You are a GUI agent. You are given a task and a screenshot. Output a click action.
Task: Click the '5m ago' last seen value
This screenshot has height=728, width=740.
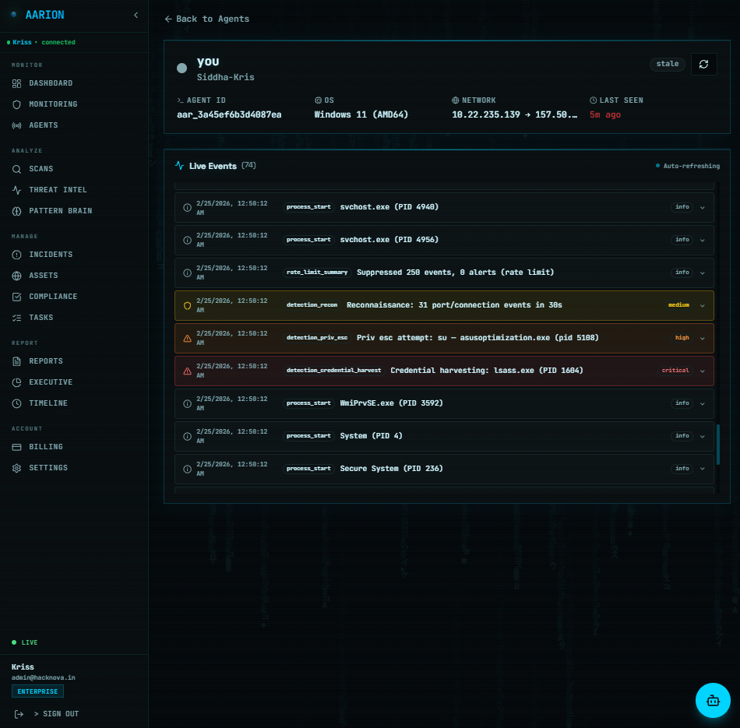[x=604, y=115]
